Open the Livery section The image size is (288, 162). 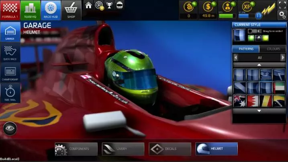click(x=123, y=149)
